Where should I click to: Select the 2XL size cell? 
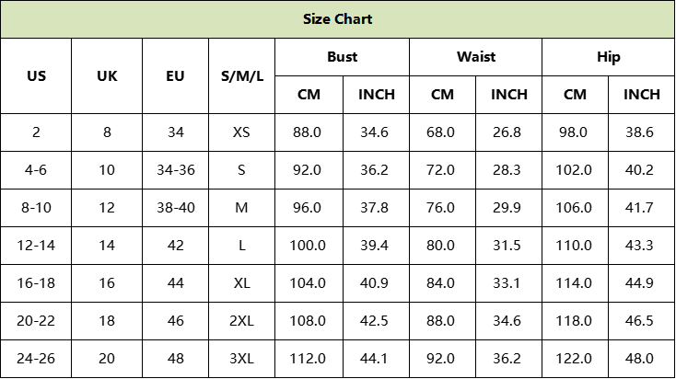[x=242, y=321]
